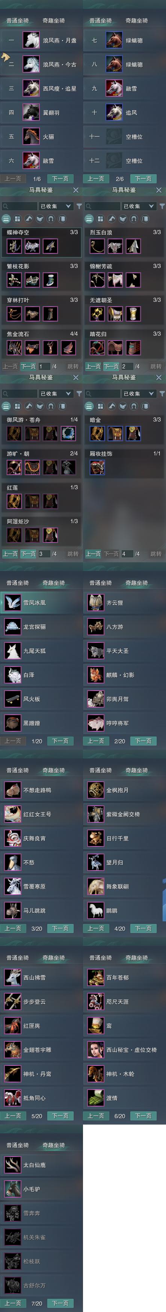Expand the 已收集 dropdown above 暗金 set
This screenshot has height=1312, width=166.
click(x=139, y=394)
